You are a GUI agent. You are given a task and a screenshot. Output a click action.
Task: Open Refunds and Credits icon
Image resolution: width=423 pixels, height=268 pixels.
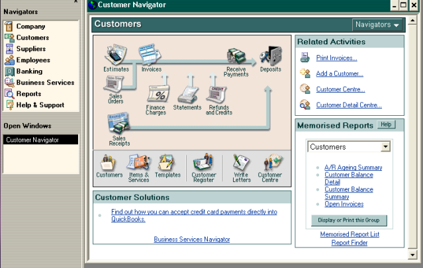coord(216,95)
